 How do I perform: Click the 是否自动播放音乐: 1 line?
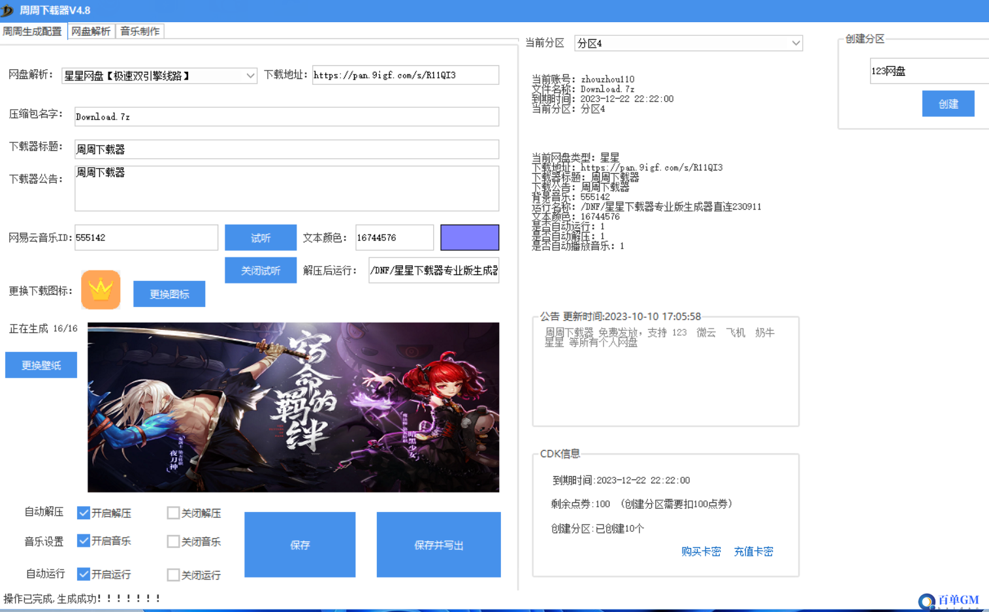[x=578, y=246]
